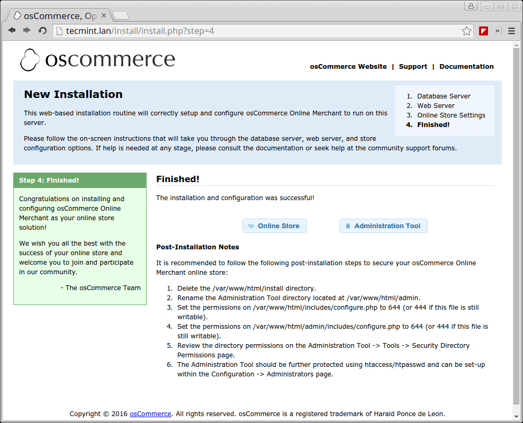Image resolution: width=523 pixels, height=423 pixels.
Task: Maximize the browser window
Action: 501,6
